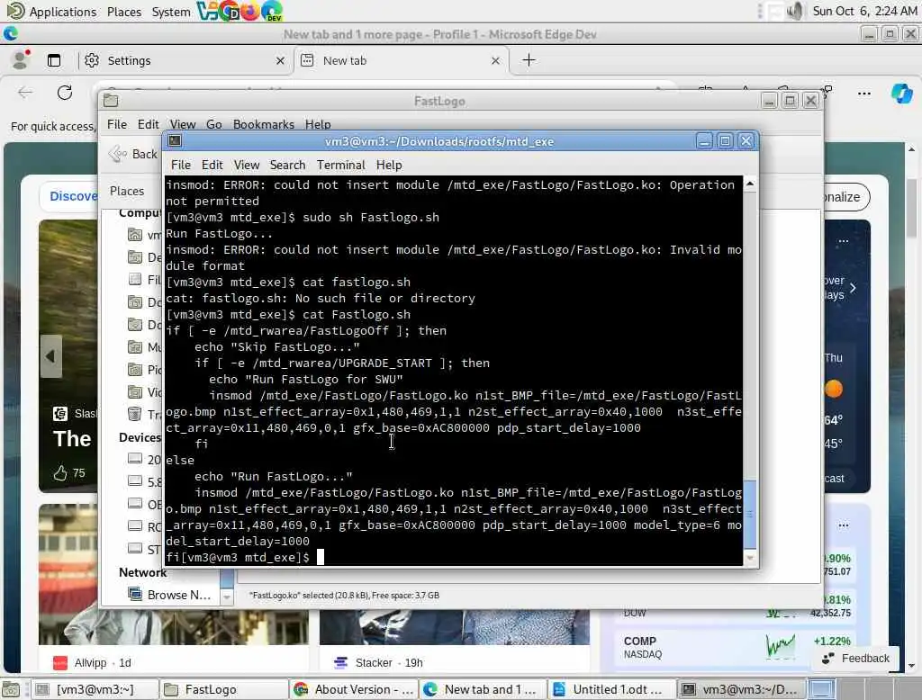Viewport: 922px width, 700px height.
Task: Open terminal View menu
Action: pyautogui.click(x=247, y=166)
